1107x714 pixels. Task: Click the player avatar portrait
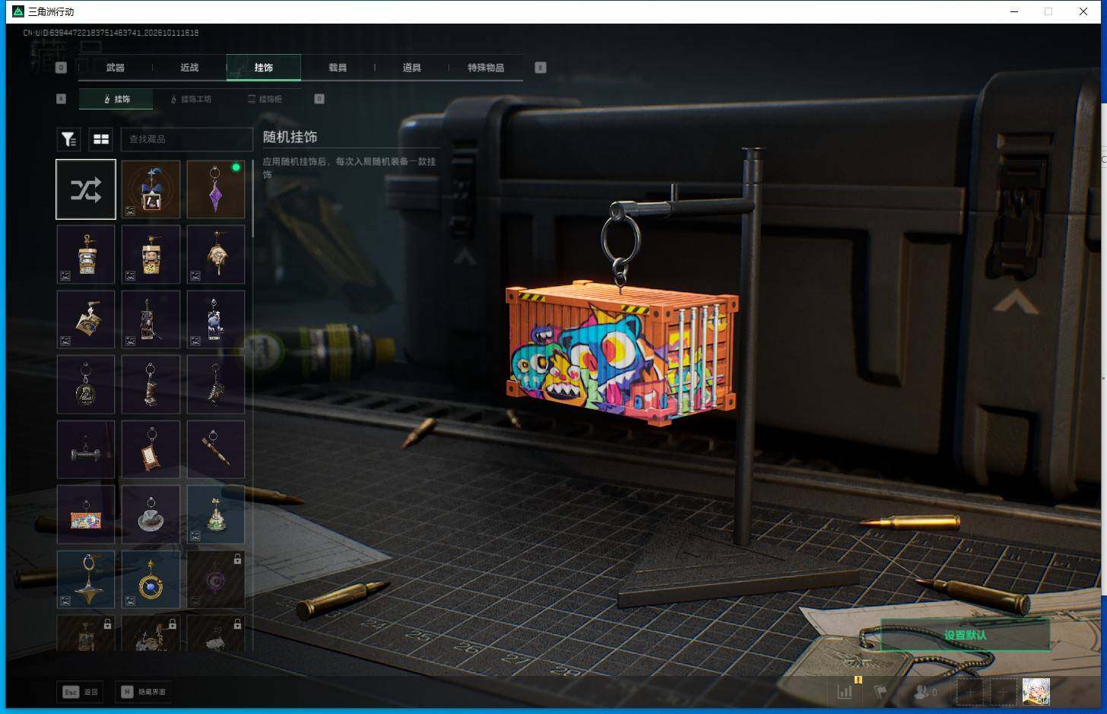[1036, 692]
